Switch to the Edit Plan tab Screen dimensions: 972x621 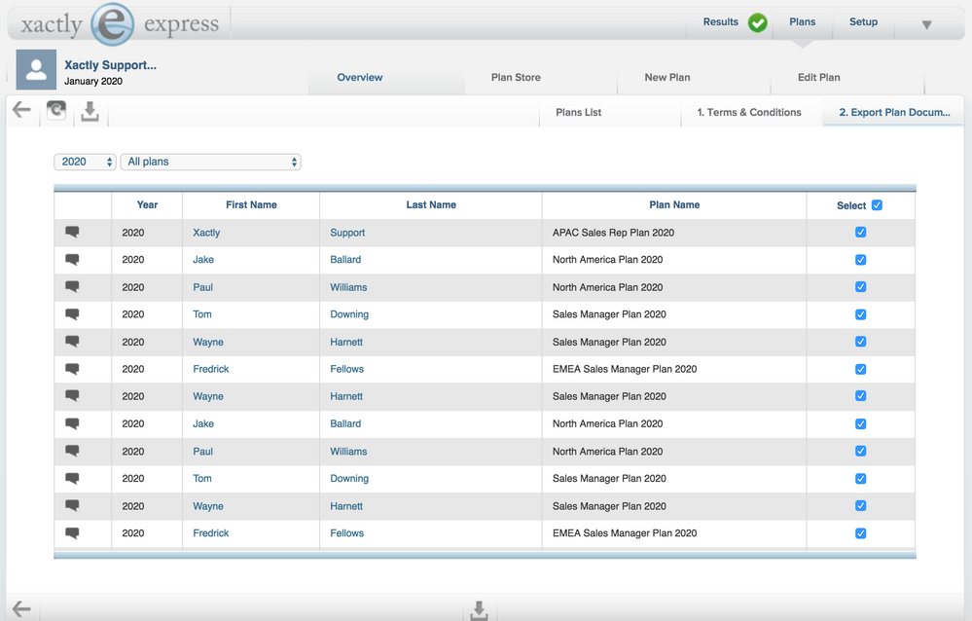coord(819,78)
